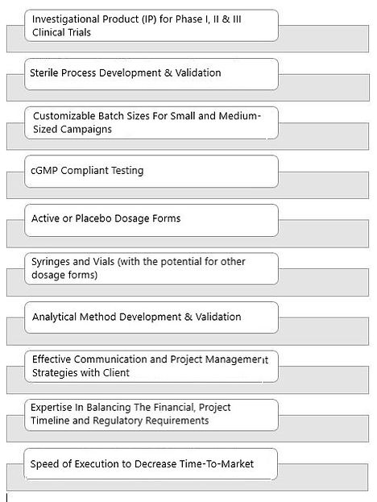This screenshot has width=377, height=502.
Task: Select Customizable Batch Sizes text box
Action: pyautogui.click(x=151, y=123)
